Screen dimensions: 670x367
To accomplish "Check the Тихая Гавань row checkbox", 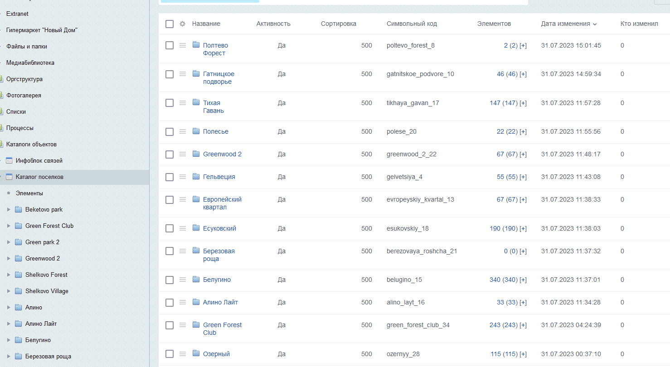I will (x=170, y=103).
